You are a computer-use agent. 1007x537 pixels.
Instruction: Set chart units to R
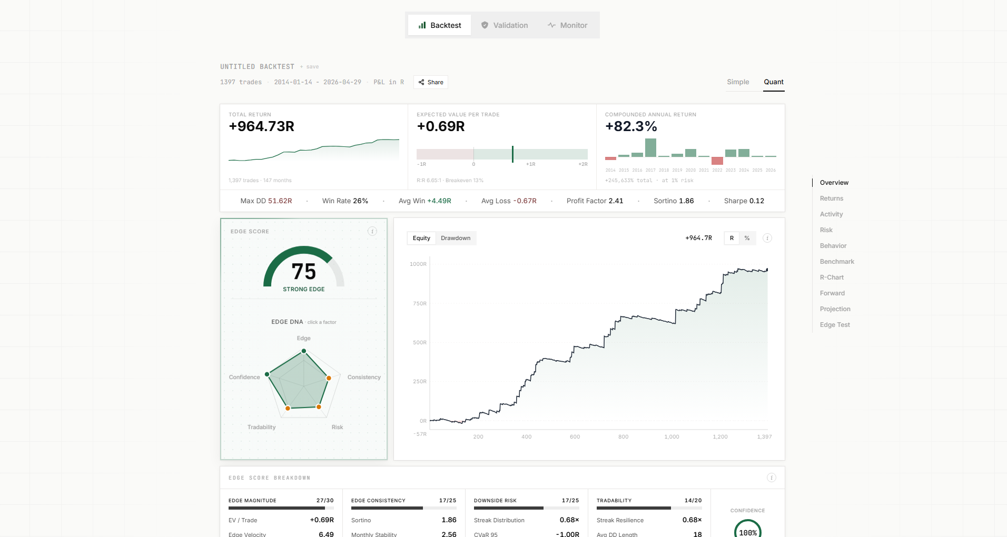tap(732, 238)
